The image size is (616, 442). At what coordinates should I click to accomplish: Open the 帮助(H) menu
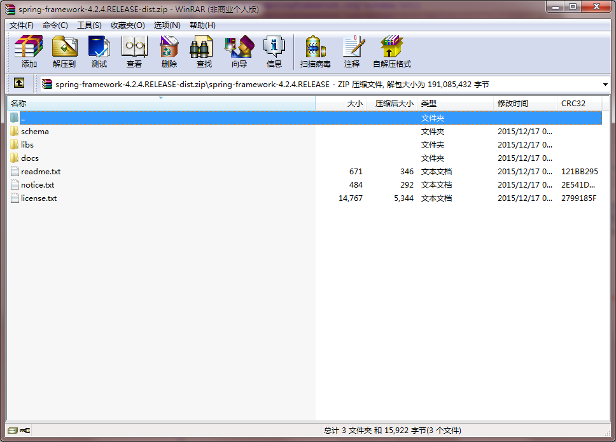point(202,25)
